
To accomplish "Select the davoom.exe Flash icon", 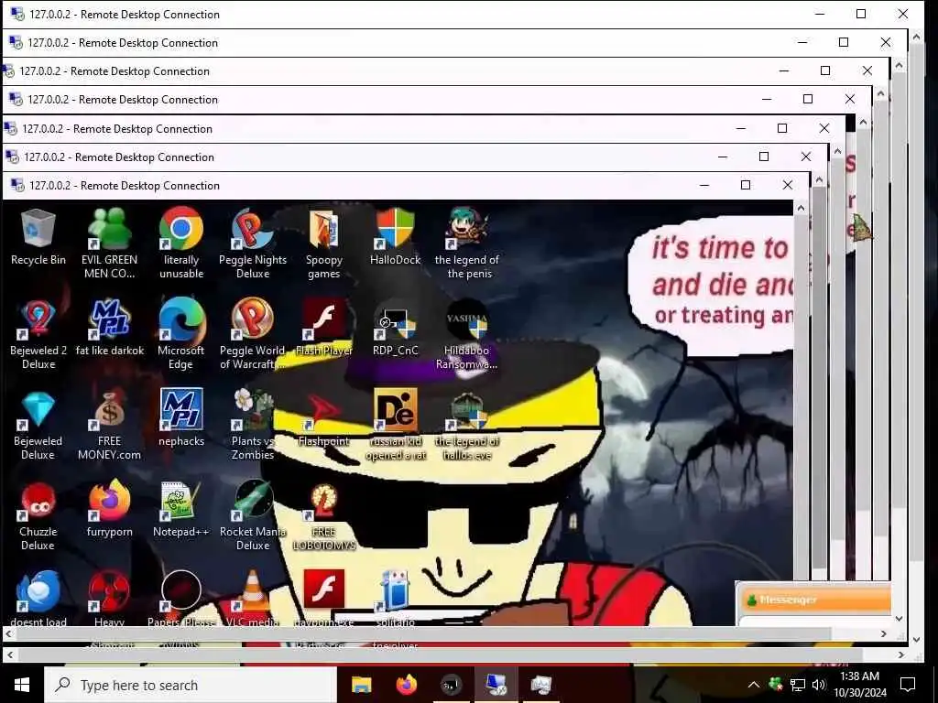I will point(323,598).
